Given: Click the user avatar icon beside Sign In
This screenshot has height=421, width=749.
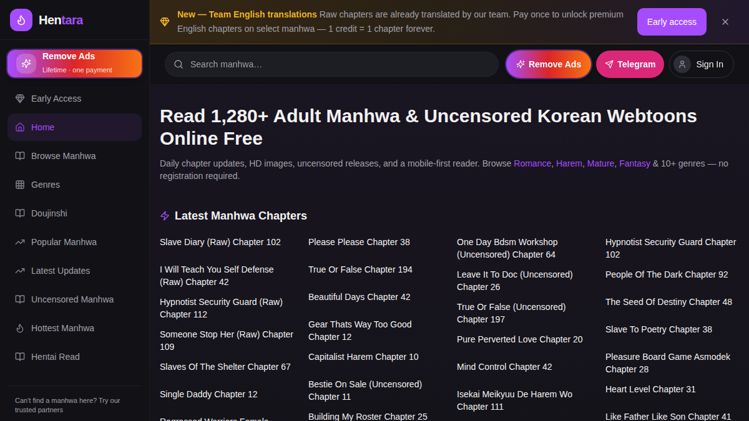Looking at the screenshot, I should click(x=682, y=64).
